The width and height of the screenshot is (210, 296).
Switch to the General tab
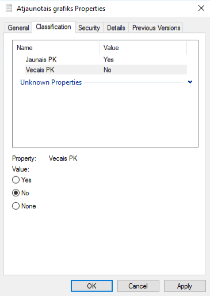point(18,28)
